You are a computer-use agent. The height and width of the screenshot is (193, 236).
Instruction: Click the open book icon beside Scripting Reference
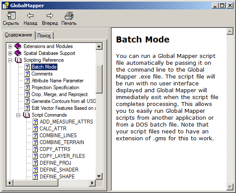[18, 60]
